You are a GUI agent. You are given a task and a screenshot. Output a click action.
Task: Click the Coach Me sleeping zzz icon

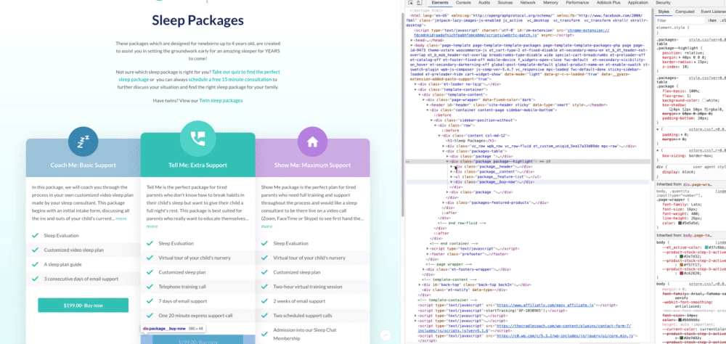point(83,142)
